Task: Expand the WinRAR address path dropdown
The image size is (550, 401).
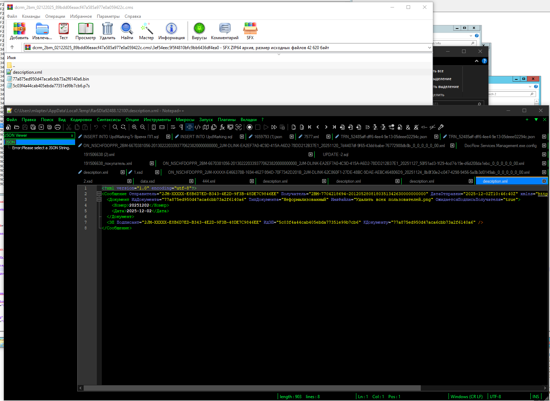Action: pyautogui.click(x=429, y=47)
